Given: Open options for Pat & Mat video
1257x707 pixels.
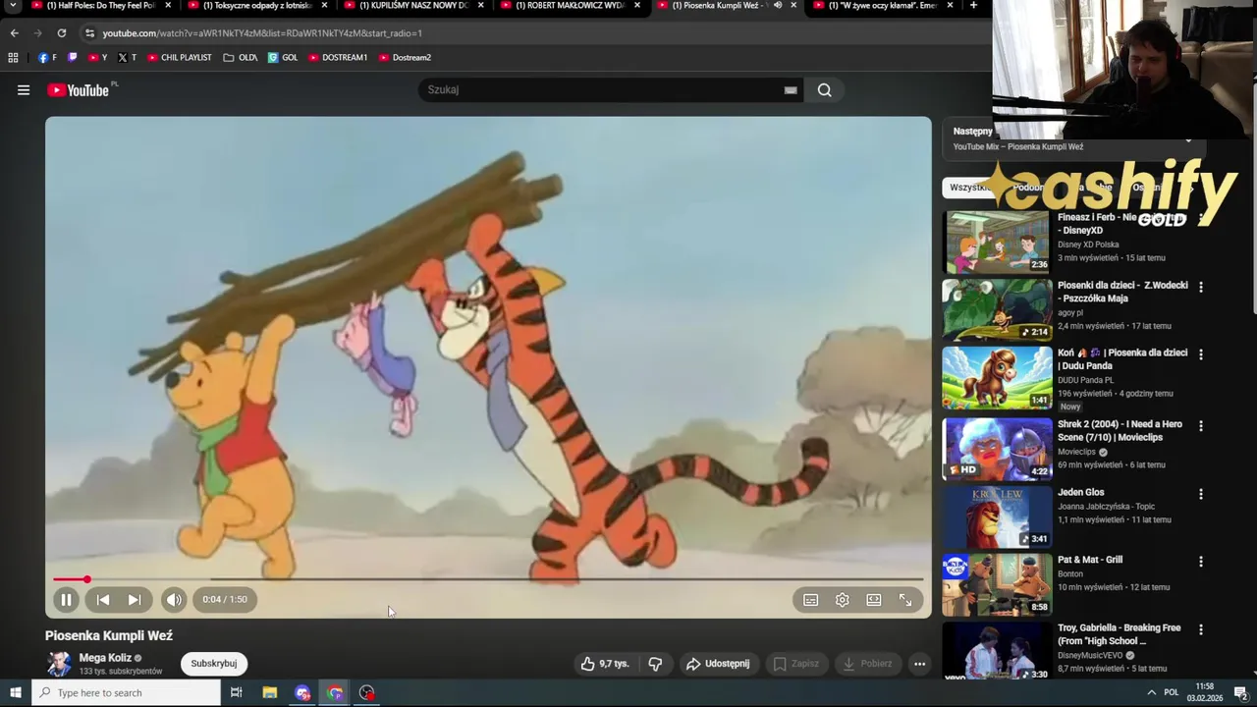Looking at the screenshot, I should point(1200,562).
